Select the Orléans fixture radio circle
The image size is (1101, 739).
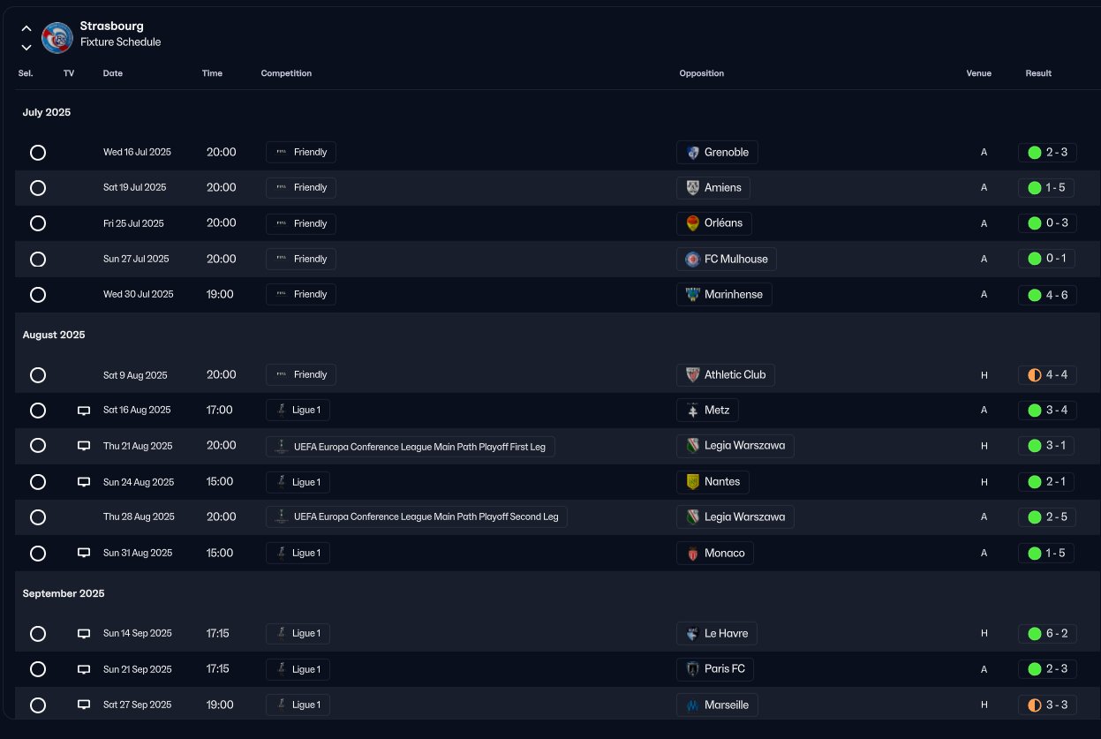point(38,223)
